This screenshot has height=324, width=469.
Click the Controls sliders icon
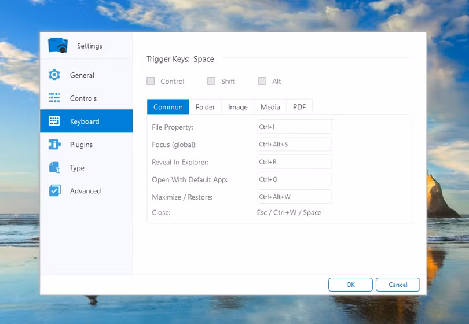[x=54, y=98]
